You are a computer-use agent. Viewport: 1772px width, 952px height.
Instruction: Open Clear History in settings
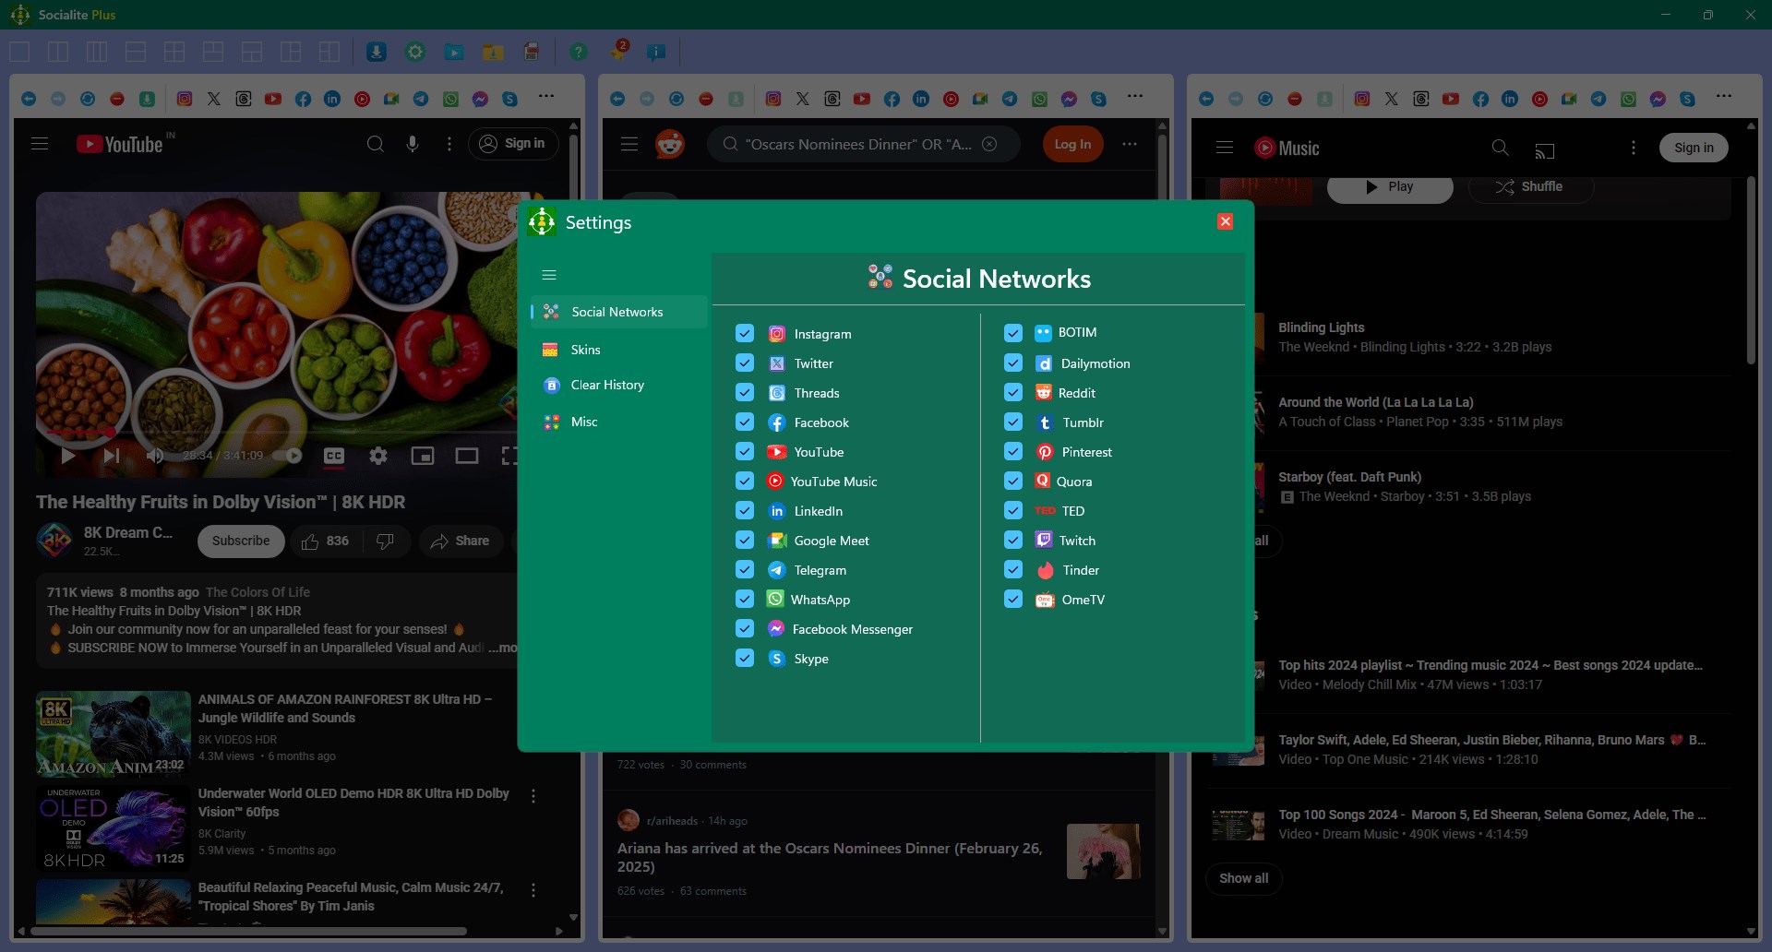[x=606, y=385]
